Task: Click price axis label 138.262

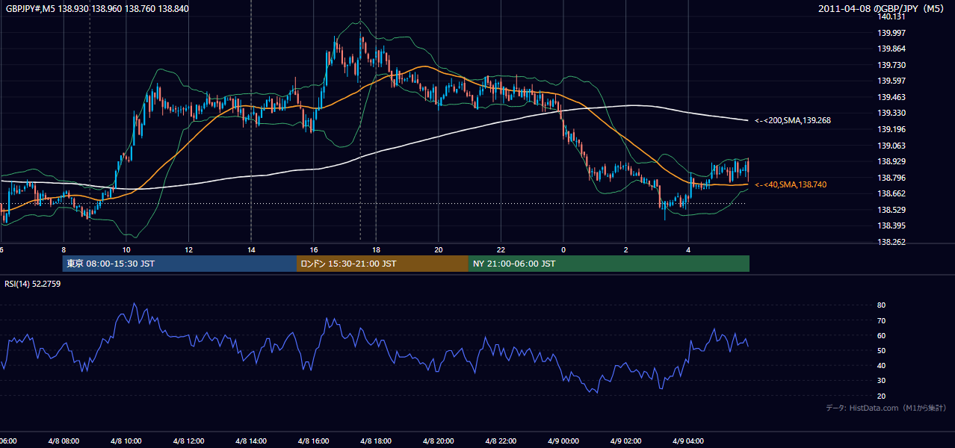Action: [891, 242]
